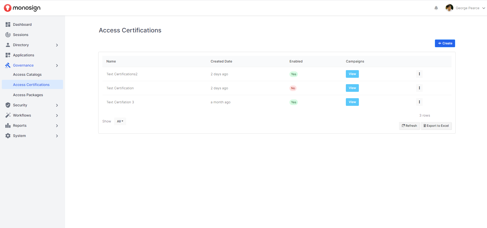Viewport: 487px width, 228px height.
Task: Click George Pearce's avatar picture
Action: coord(449,8)
